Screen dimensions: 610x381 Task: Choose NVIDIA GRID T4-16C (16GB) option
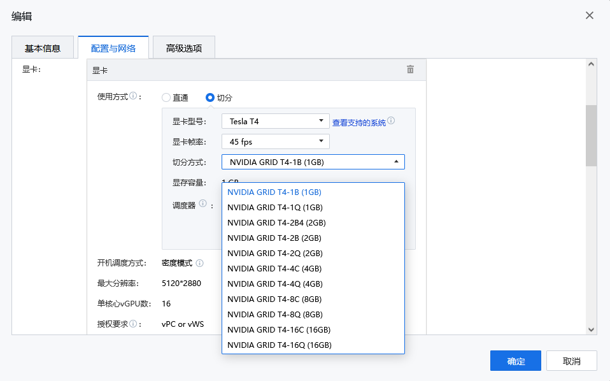click(x=313, y=329)
